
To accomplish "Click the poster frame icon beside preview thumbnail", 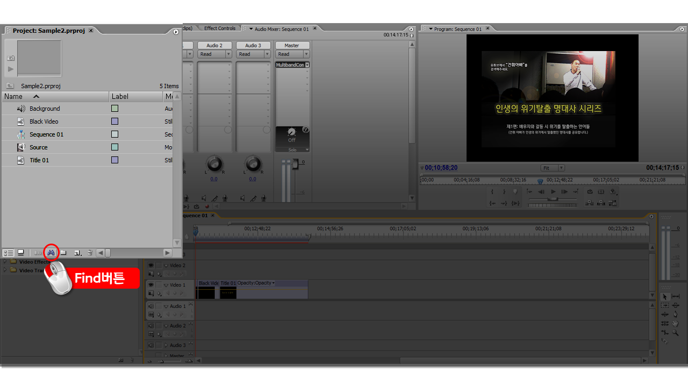I will pos(11,58).
